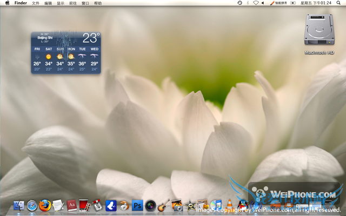The height and width of the screenshot is (216, 346).
Task: Open Photo Booth in the dock
Action: pos(84,206)
